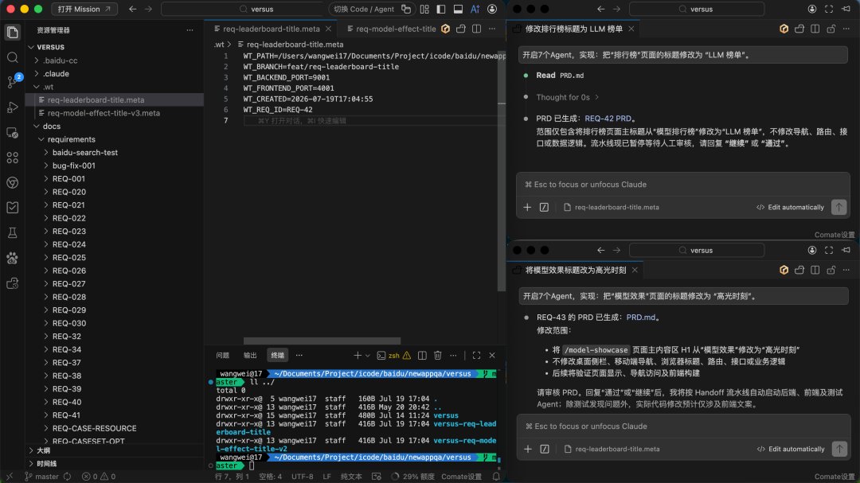
Task: Split the terminal pane
Action: [422, 355]
